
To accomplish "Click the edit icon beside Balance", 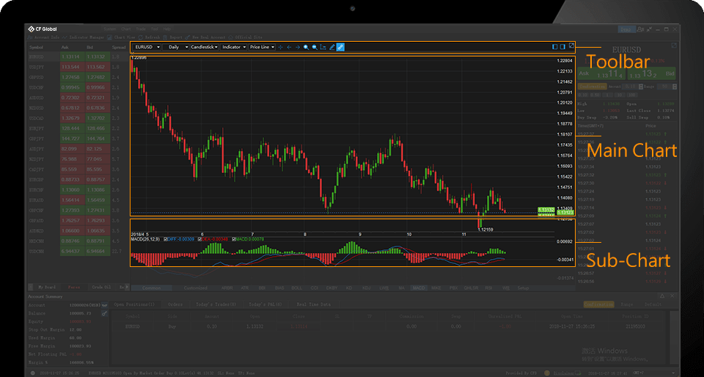I will [105, 313].
